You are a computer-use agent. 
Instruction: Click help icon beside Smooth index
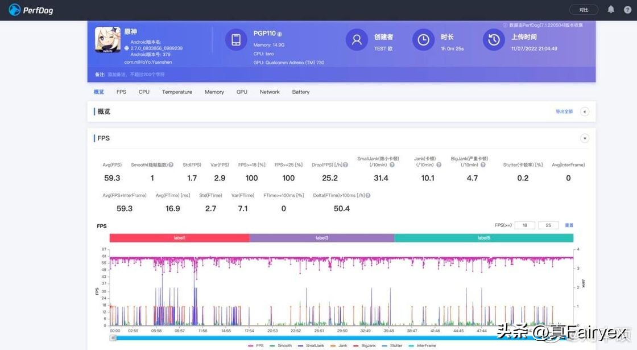[171, 165]
